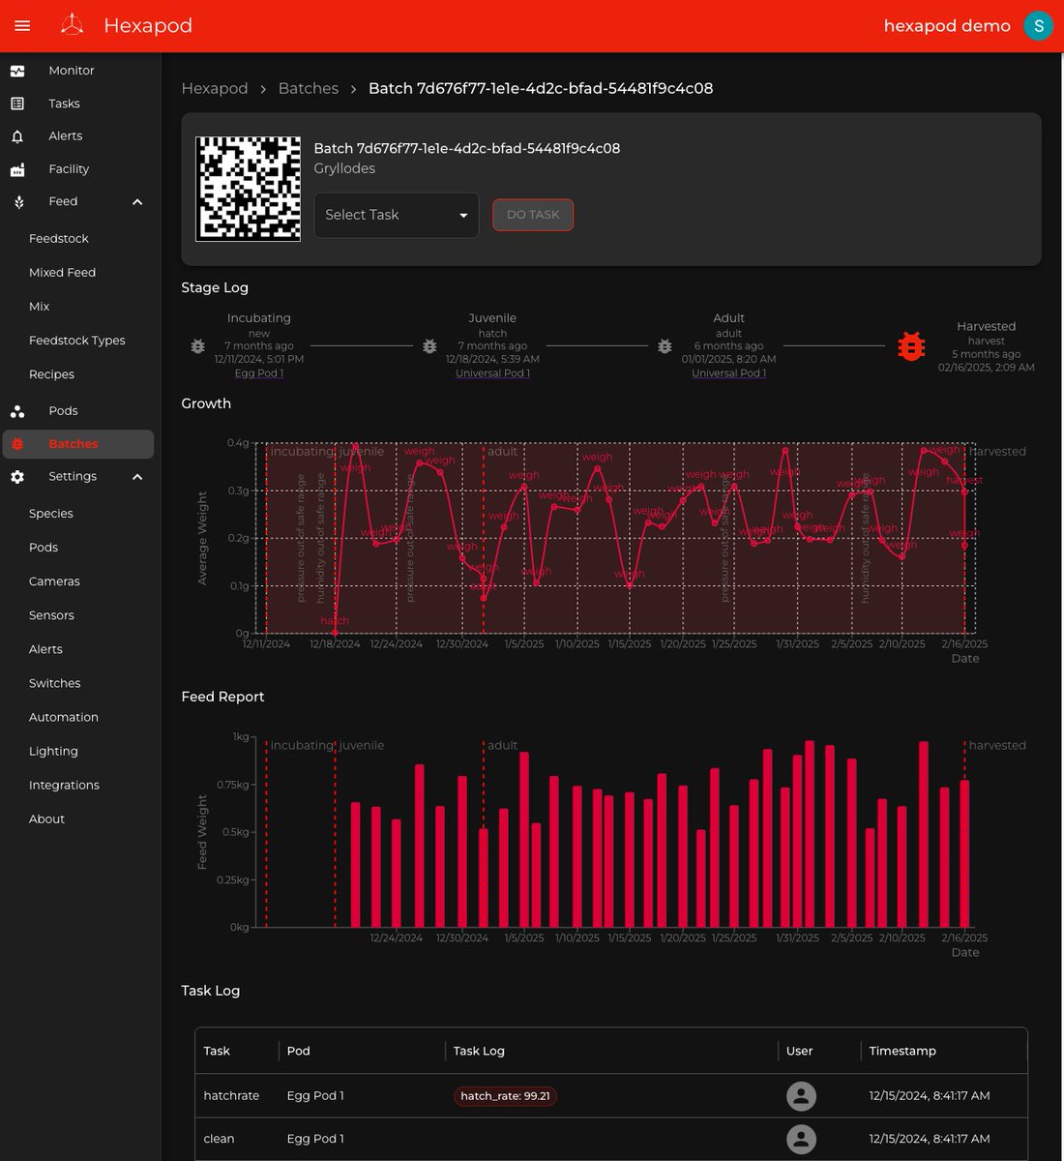Click the Juvenile stage bug icon
Screen dimensions: 1064x1161
pos(429,345)
